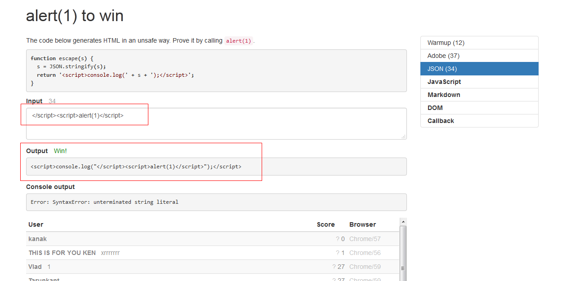Select user kanak in the scoreboard
562x281 pixels.
coord(38,239)
